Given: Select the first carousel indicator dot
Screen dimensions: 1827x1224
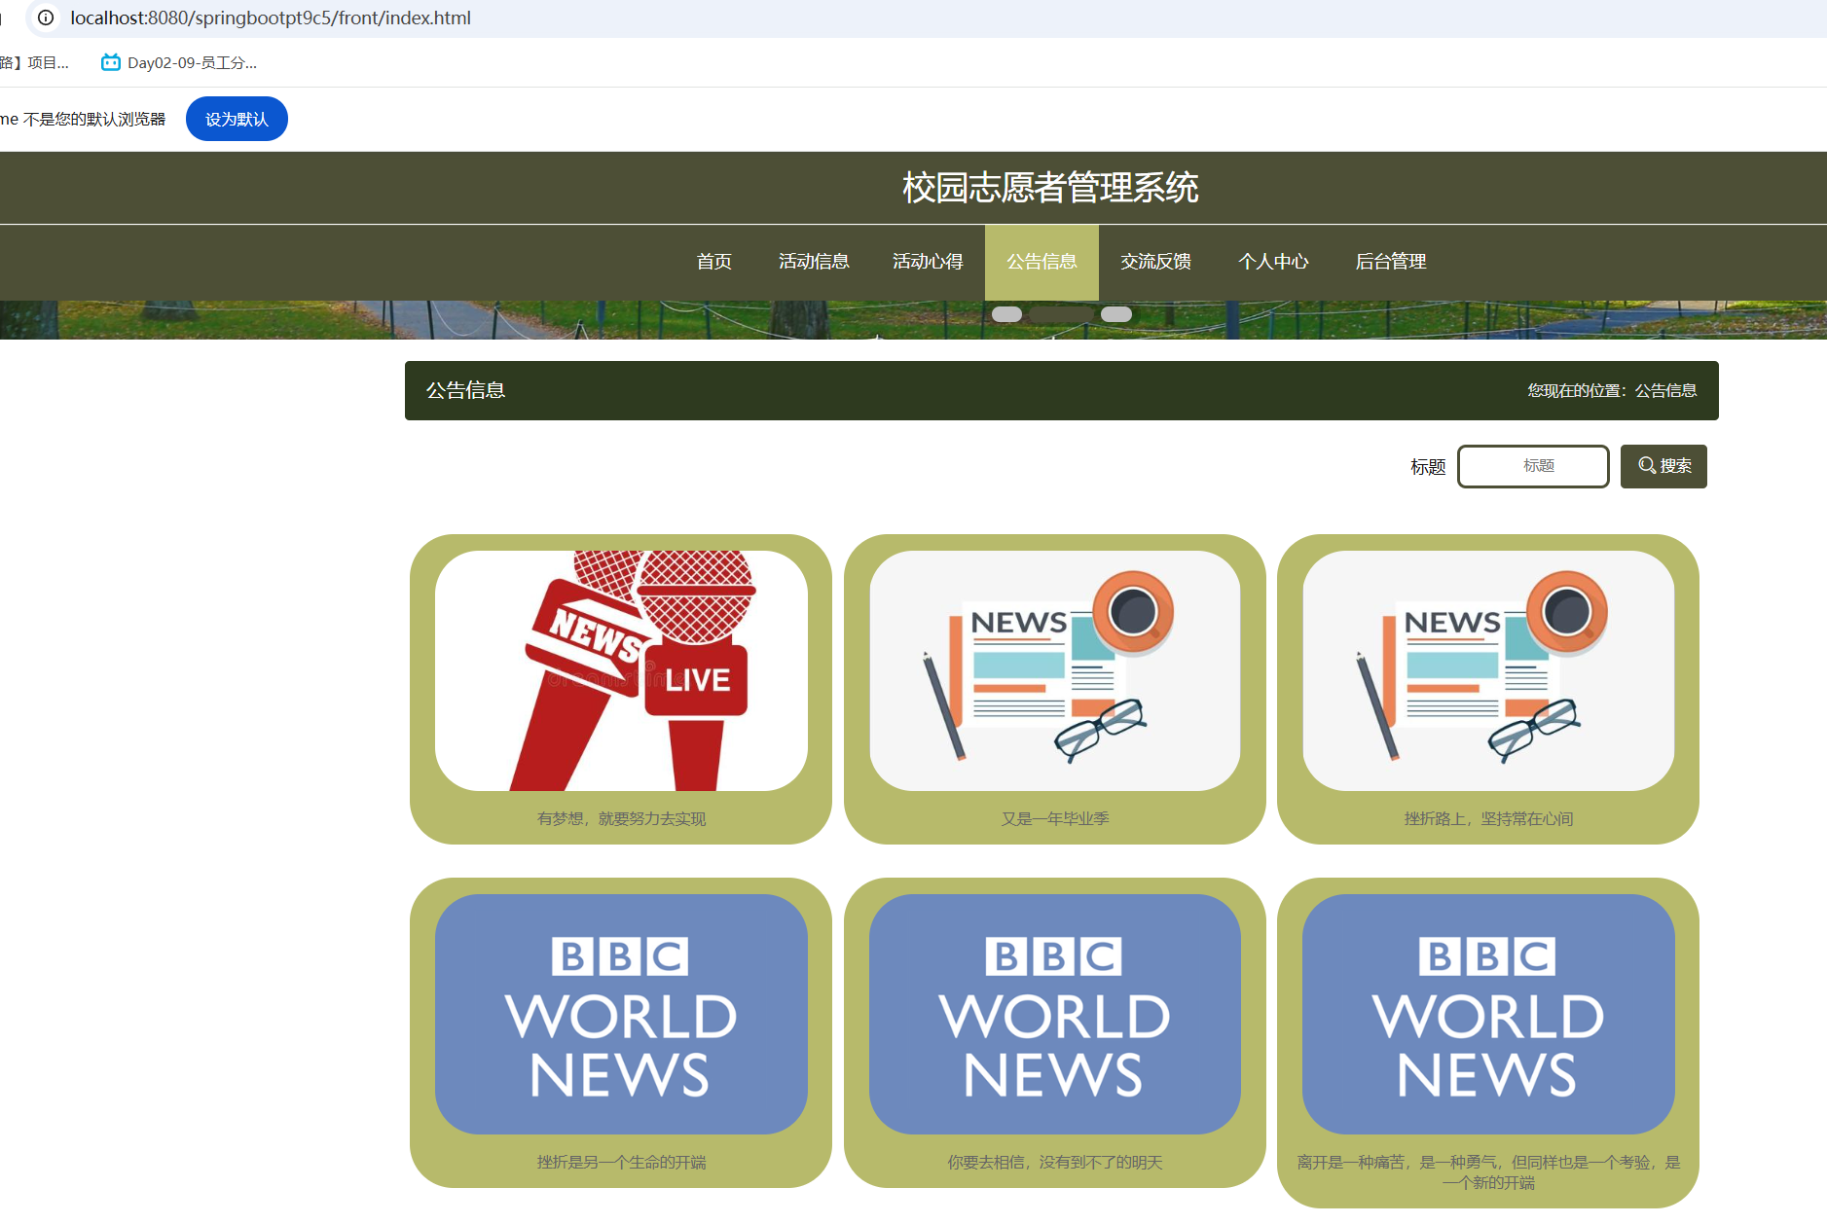Looking at the screenshot, I should tap(1006, 314).
